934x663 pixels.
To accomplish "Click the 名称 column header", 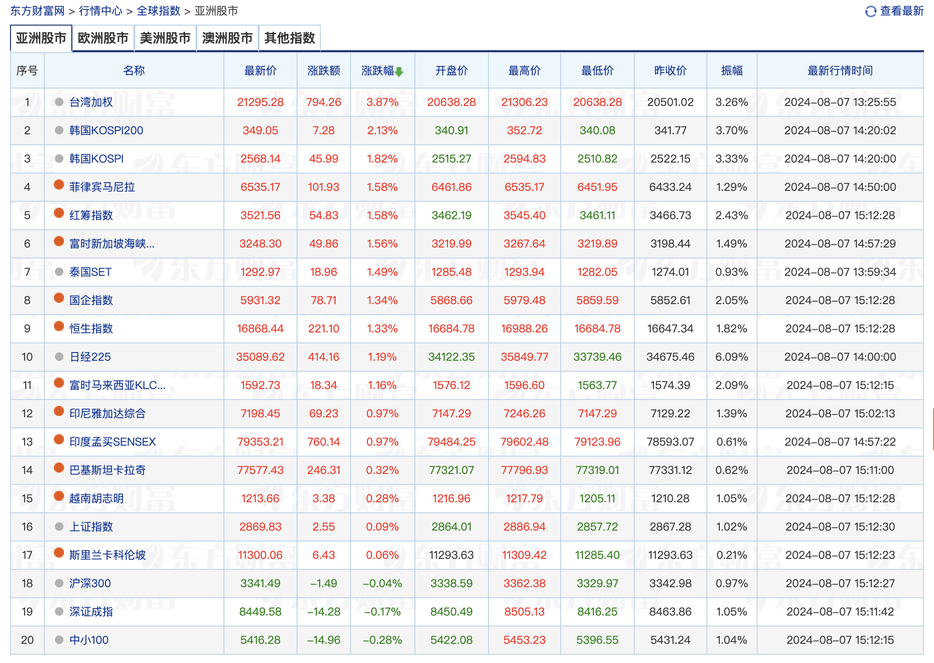I will coord(134,71).
